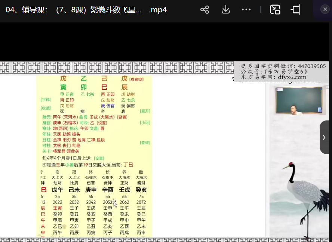Click the [字体] font link
This screenshot has height=242, width=332.
[x=46, y=100]
